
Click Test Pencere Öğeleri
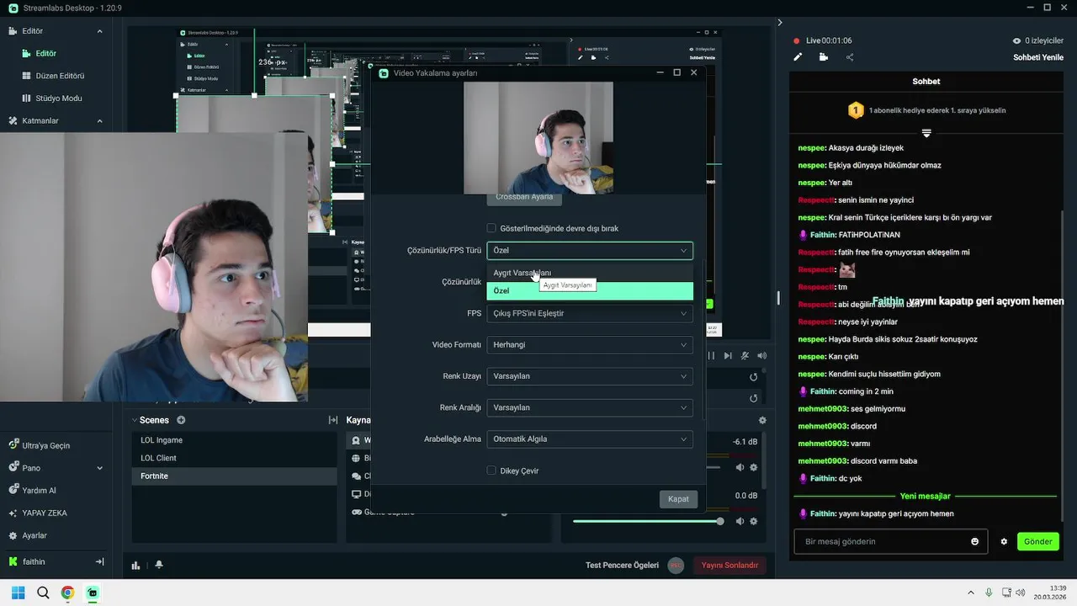(622, 566)
